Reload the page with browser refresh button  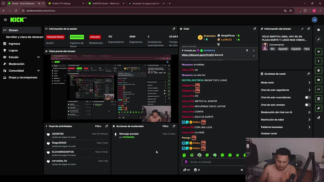16,11
